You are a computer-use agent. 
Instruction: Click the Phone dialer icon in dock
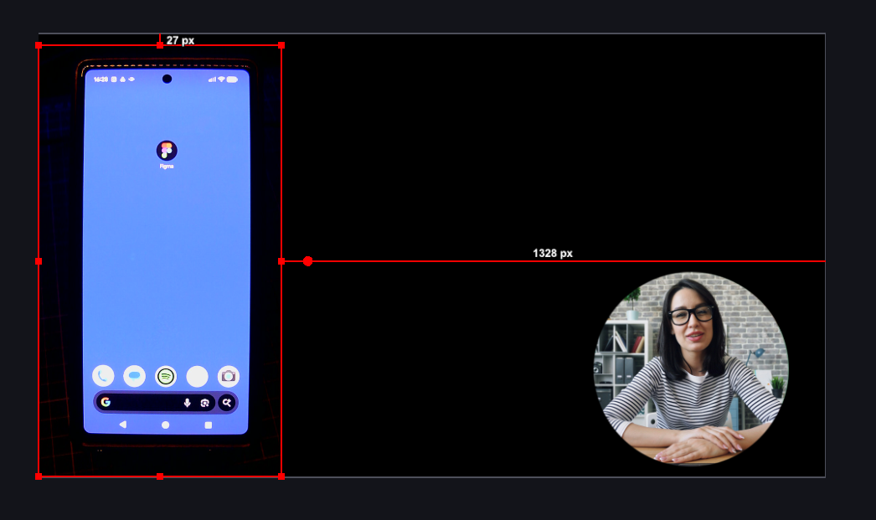(x=103, y=377)
